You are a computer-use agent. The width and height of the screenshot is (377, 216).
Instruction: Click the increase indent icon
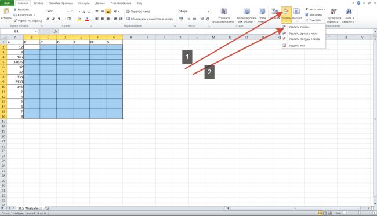click(121, 19)
